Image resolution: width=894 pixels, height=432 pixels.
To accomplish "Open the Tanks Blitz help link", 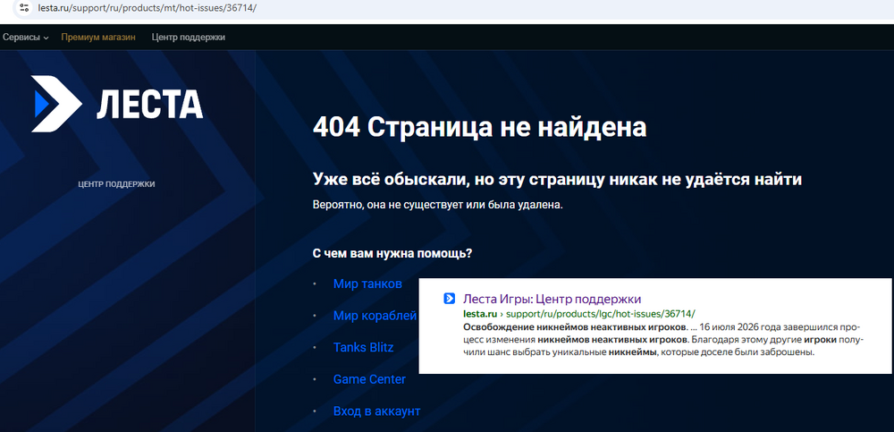I will click(x=363, y=347).
